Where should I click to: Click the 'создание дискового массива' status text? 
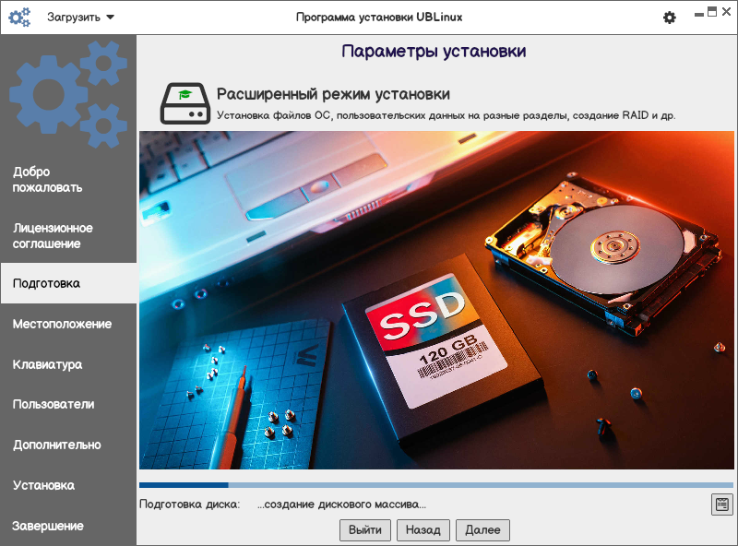[x=341, y=504]
